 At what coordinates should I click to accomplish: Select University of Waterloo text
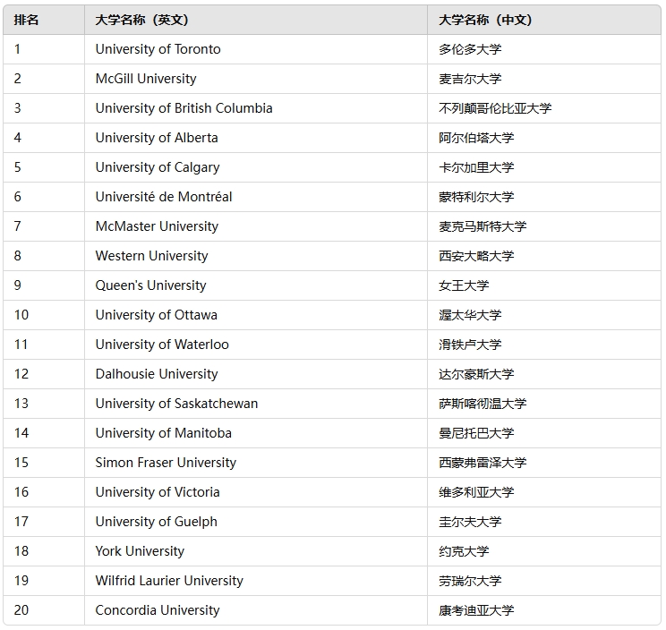(162, 345)
